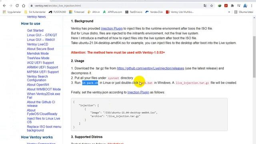Open Replace ISO boot menu background link
The height and width of the screenshot is (144, 256).
pyautogui.click(x=44, y=128)
